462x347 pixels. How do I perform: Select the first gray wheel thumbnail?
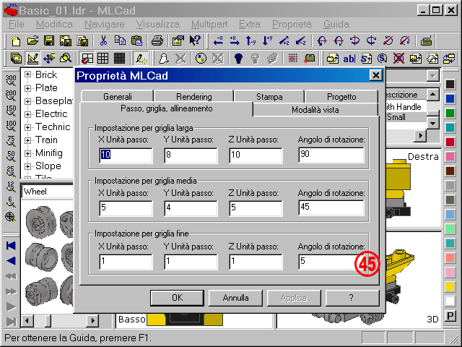tap(40, 222)
